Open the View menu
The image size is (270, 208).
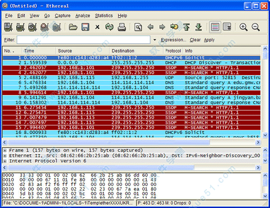35,16
